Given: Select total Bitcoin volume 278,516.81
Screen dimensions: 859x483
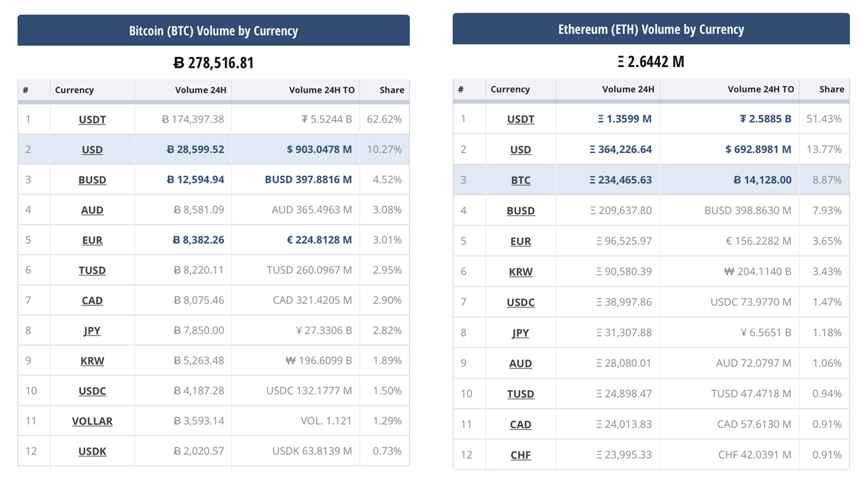Looking at the screenshot, I should point(213,63).
